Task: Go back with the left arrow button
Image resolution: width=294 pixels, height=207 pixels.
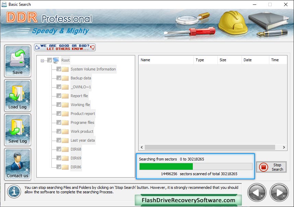Action: [257, 193]
